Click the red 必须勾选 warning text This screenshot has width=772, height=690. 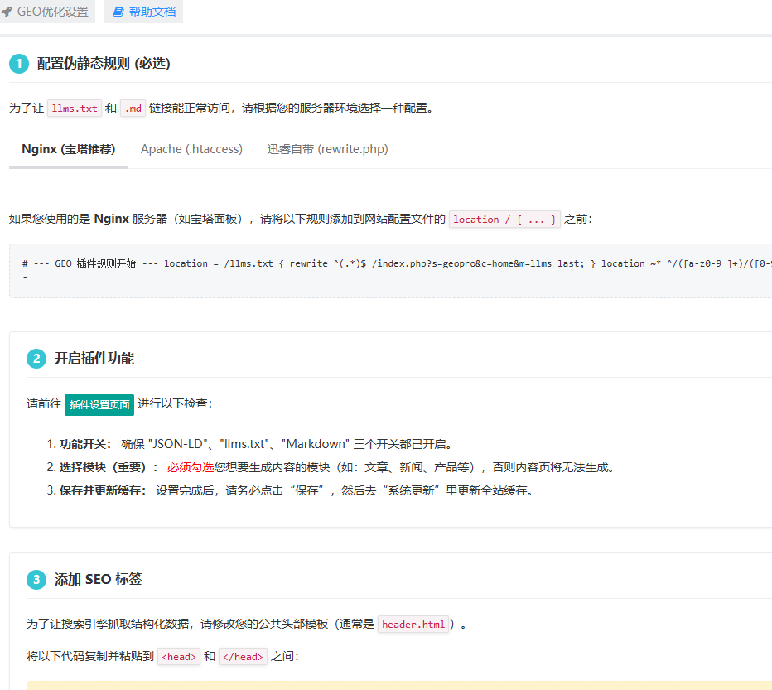point(191,467)
